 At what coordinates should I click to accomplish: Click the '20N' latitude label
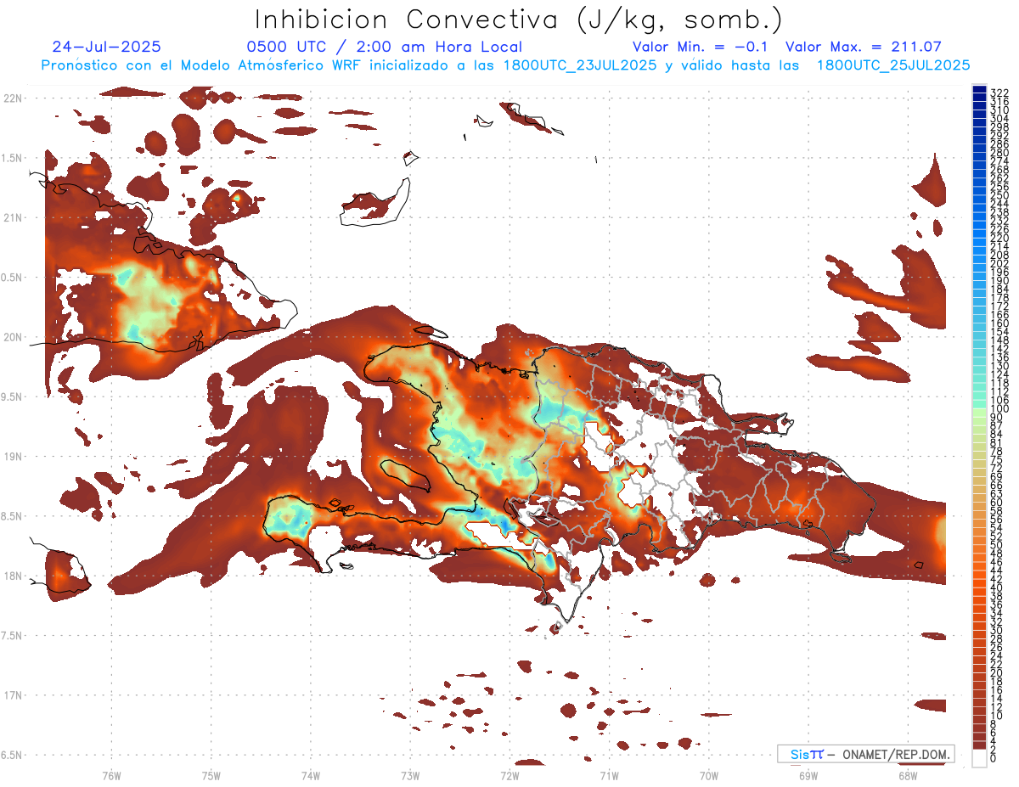click(x=13, y=337)
